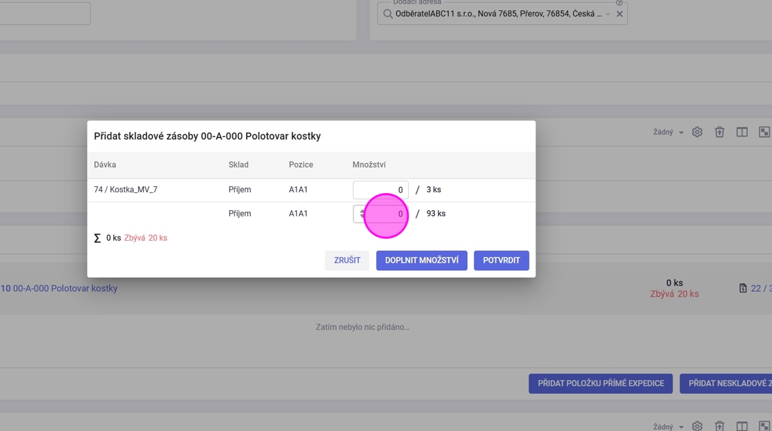Screen dimensions: 772x431
Task: Click the upper table settings gear icon
Action: 697,132
